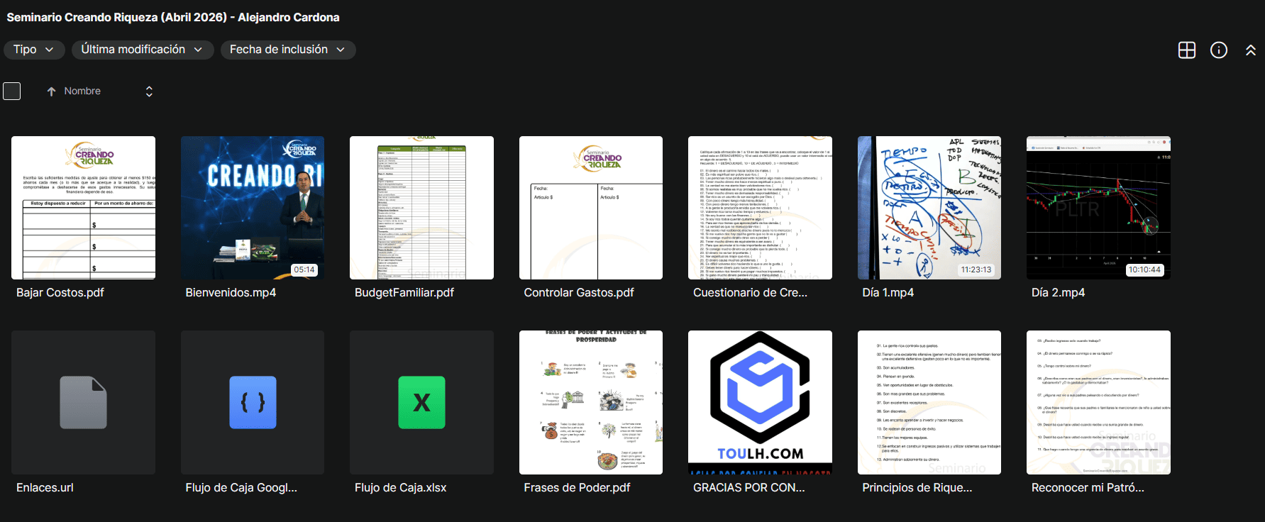Change sort field with Nombre stepper arrows
This screenshot has width=1265, height=522.
point(149,91)
